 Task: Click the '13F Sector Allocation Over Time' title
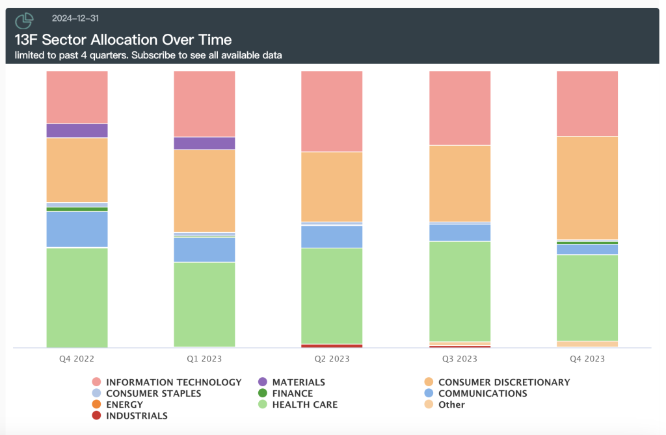click(x=123, y=40)
